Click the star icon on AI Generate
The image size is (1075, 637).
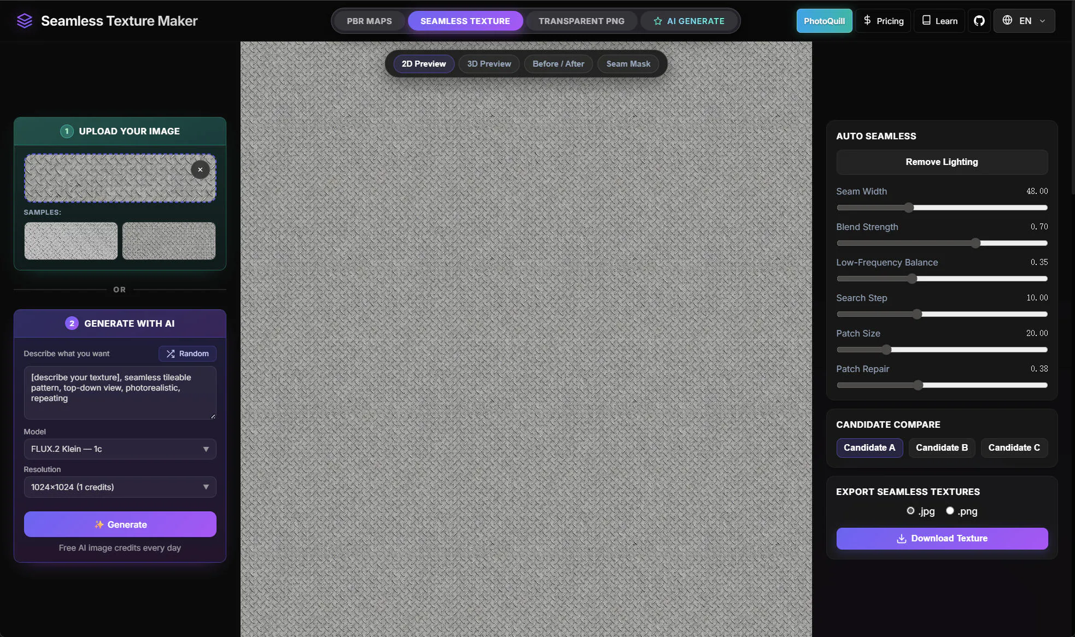[x=658, y=21]
